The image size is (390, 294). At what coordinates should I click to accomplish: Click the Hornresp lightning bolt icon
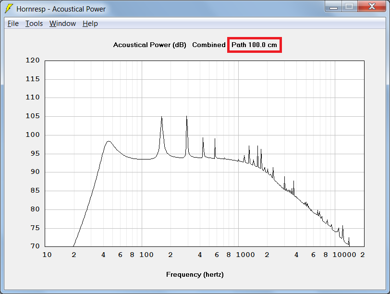[x=9, y=9]
